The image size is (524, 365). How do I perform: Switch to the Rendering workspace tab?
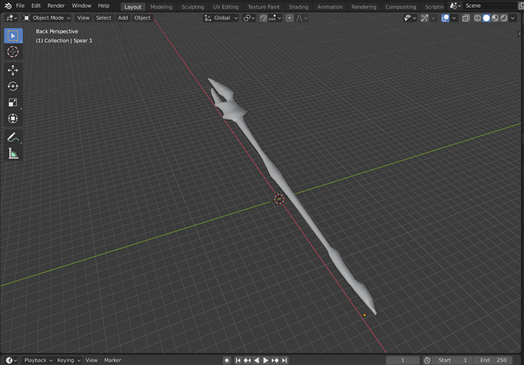point(364,7)
